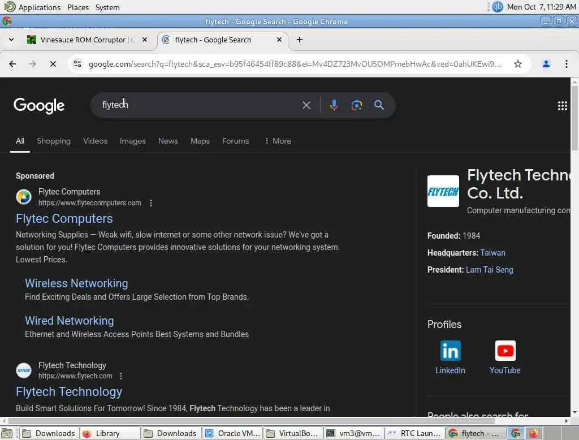Open options for Flytec Computers ad

click(150, 203)
